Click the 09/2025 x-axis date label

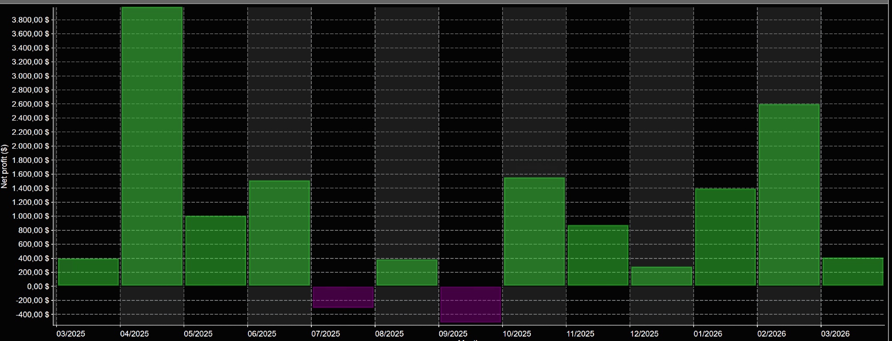453,333
